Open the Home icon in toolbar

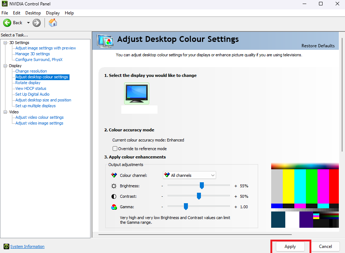[53, 23]
